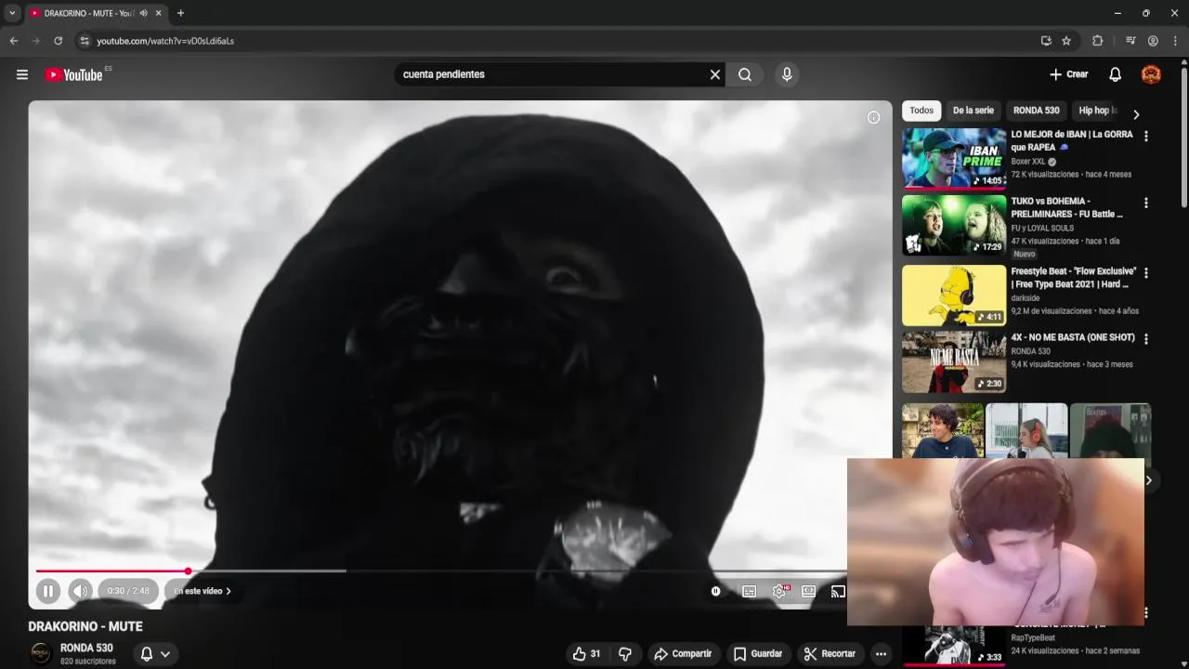Save video with Guardar button

coord(758,654)
